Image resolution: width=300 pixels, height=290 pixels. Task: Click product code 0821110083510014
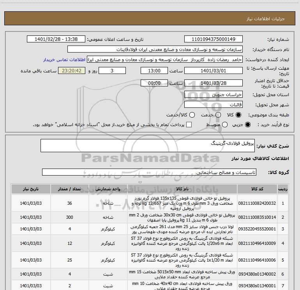pyautogui.click(x=257, y=217)
